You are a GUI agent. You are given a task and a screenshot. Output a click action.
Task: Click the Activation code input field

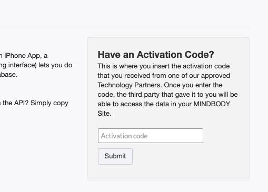pos(151,136)
